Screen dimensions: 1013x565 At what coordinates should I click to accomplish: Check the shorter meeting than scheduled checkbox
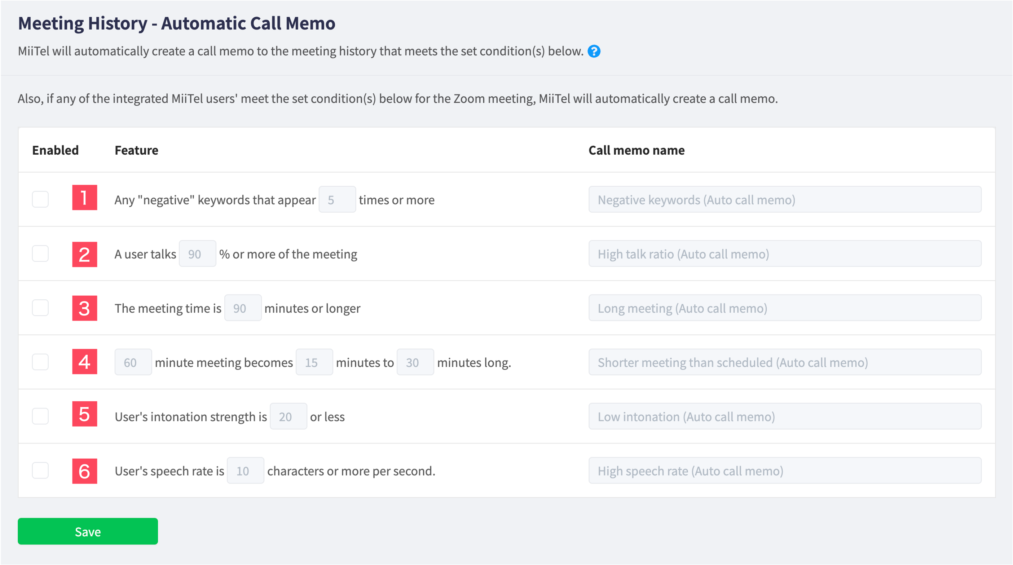(40, 362)
